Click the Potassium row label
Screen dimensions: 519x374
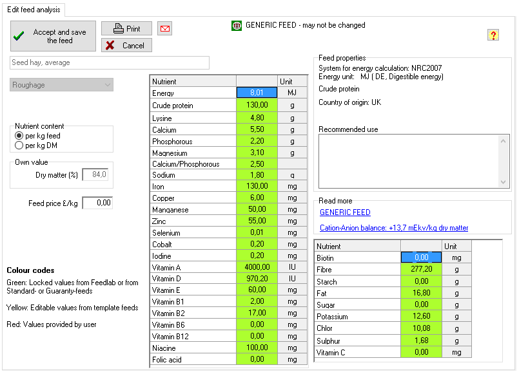pos(357,316)
